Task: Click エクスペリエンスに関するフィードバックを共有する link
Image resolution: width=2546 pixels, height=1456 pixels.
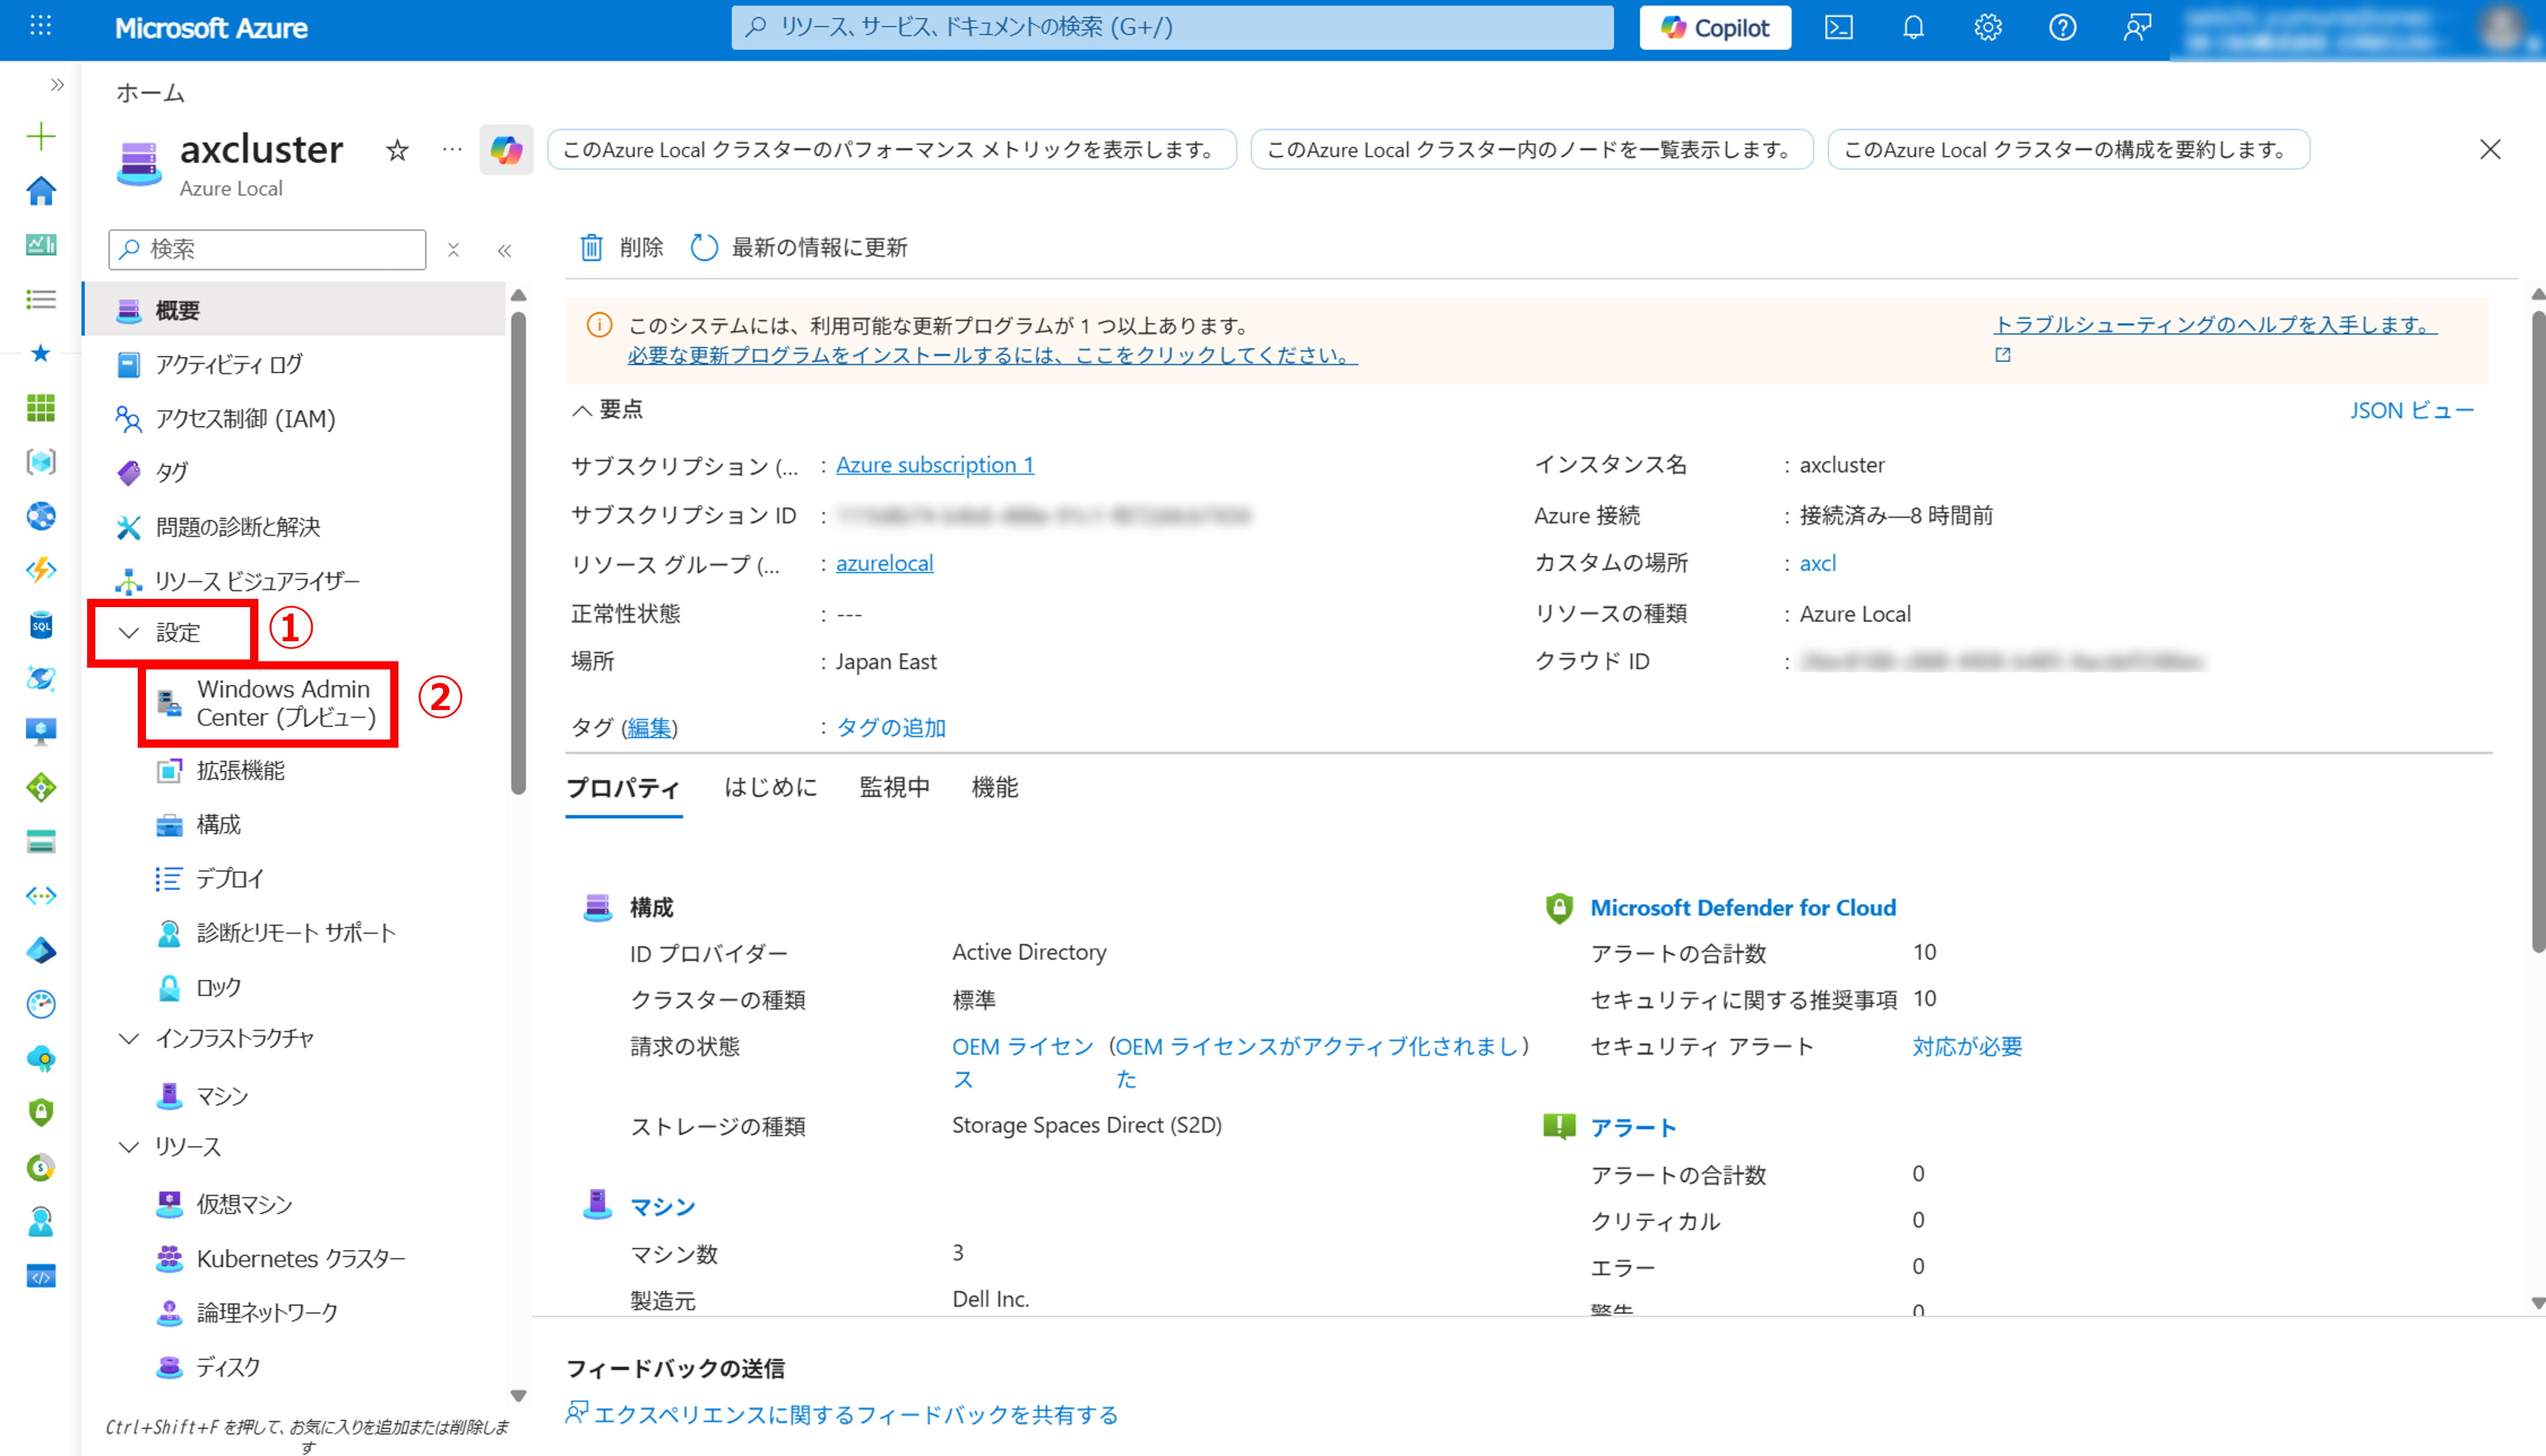Action: coord(855,1414)
